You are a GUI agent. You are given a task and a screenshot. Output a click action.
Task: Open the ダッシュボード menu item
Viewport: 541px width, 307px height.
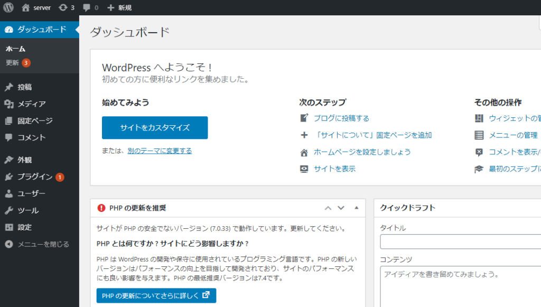tap(39, 30)
